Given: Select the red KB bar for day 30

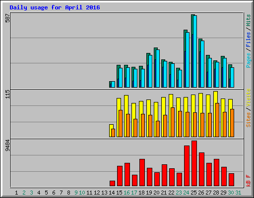Looking at the screenshot, I should pos(231,180).
